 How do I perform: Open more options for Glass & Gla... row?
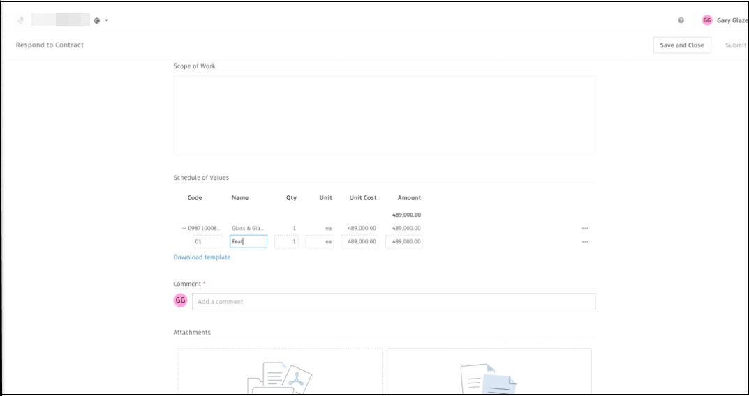585,229
